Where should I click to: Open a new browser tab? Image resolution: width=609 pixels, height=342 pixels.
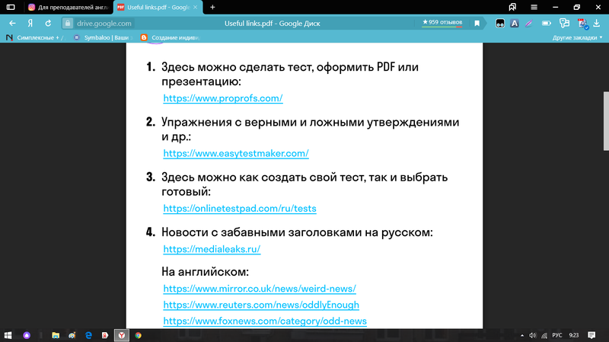(x=212, y=7)
